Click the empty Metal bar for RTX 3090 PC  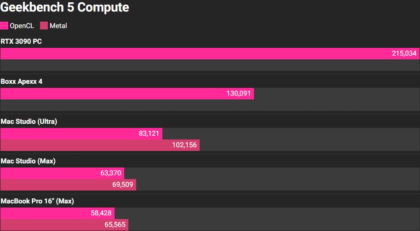[210, 65]
